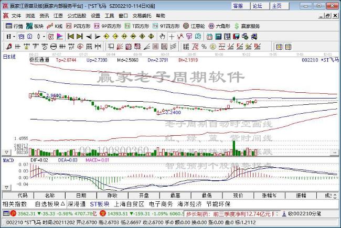341x228 pixels.
Task: Click the 极反通道 indicator label
Action: click(39, 60)
